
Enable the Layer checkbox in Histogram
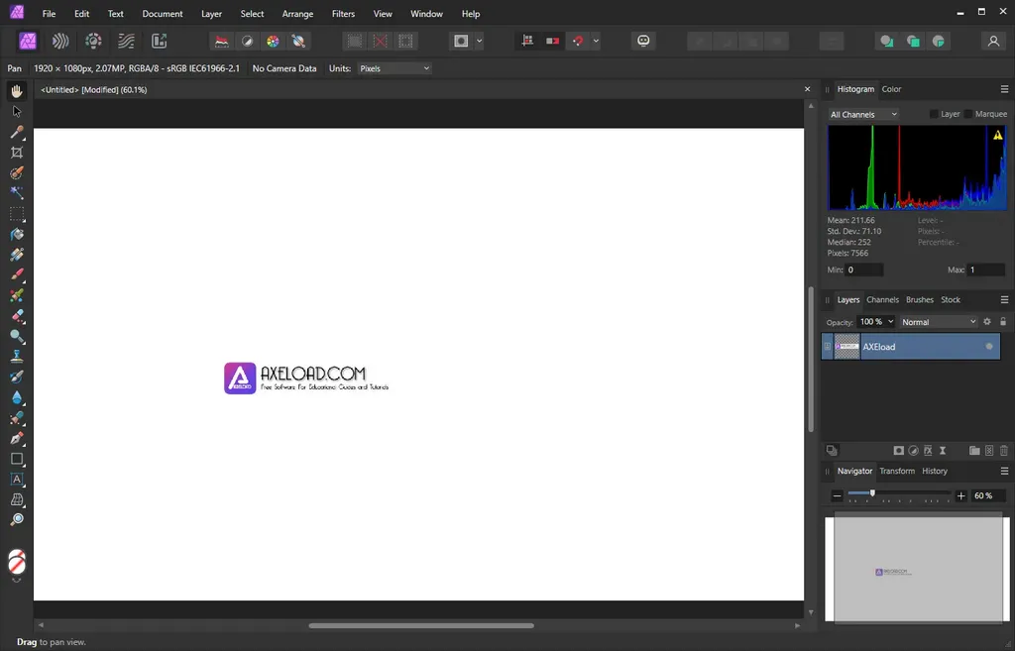click(x=934, y=114)
